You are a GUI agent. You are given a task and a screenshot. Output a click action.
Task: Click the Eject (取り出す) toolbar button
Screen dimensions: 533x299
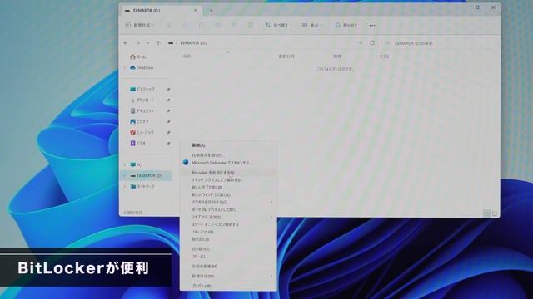tap(346, 26)
